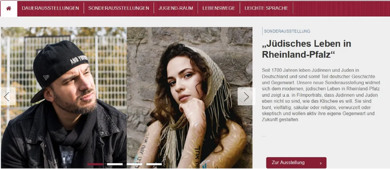The height and width of the screenshot is (169, 390).
Task: Click the Sonderausstellung category label
Action: coord(287,31)
